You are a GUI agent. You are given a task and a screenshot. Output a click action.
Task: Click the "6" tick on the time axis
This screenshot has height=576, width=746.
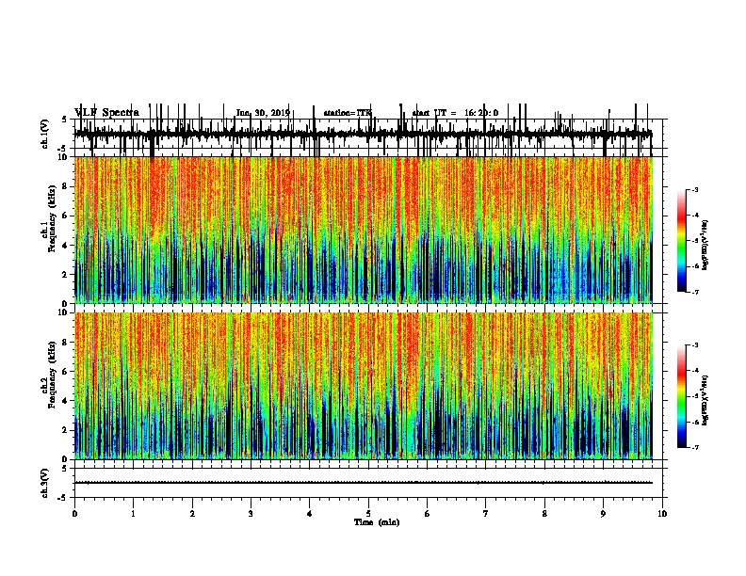click(428, 514)
